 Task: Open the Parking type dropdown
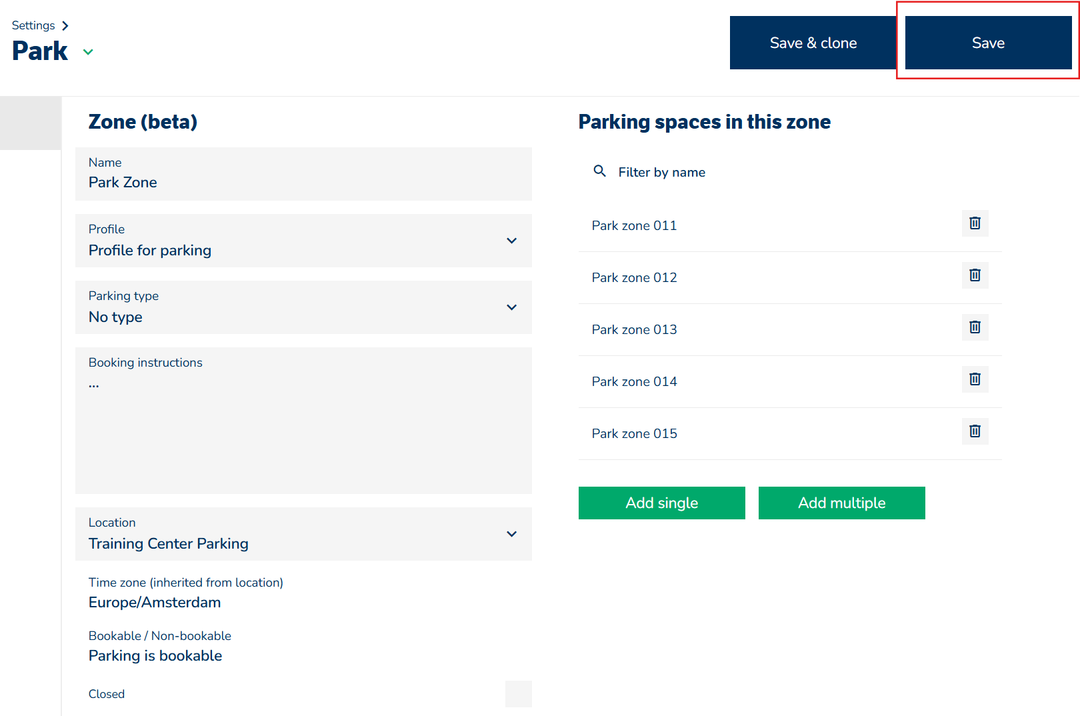pos(511,307)
